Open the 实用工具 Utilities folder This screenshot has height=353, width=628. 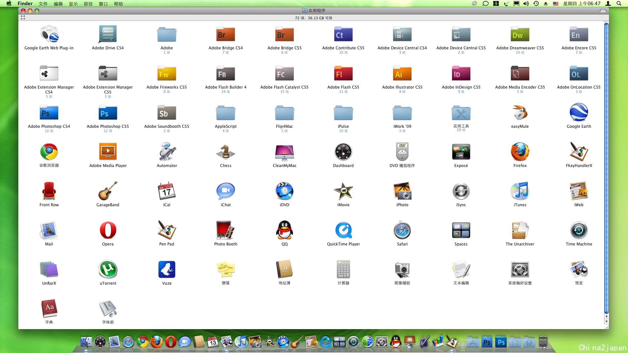(461, 112)
